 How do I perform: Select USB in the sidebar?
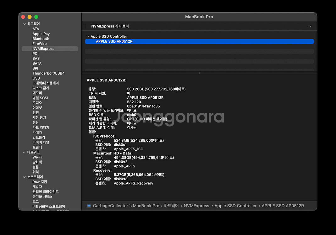(x=36, y=78)
